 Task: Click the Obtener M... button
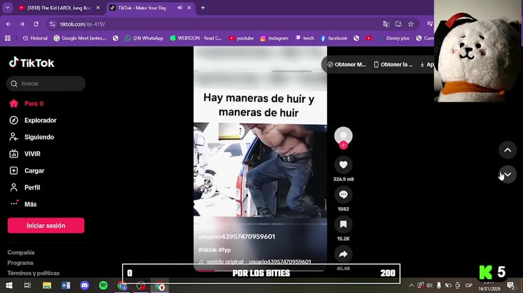pyautogui.click(x=347, y=64)
